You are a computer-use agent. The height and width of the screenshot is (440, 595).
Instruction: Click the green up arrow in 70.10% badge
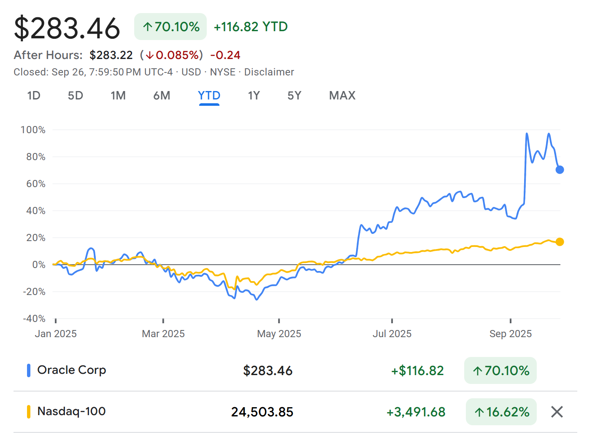[x=147, y=27]
